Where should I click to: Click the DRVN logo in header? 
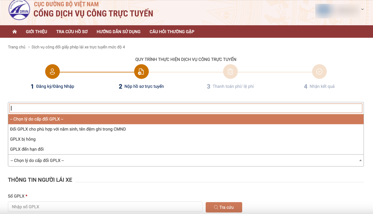[19, 10]
